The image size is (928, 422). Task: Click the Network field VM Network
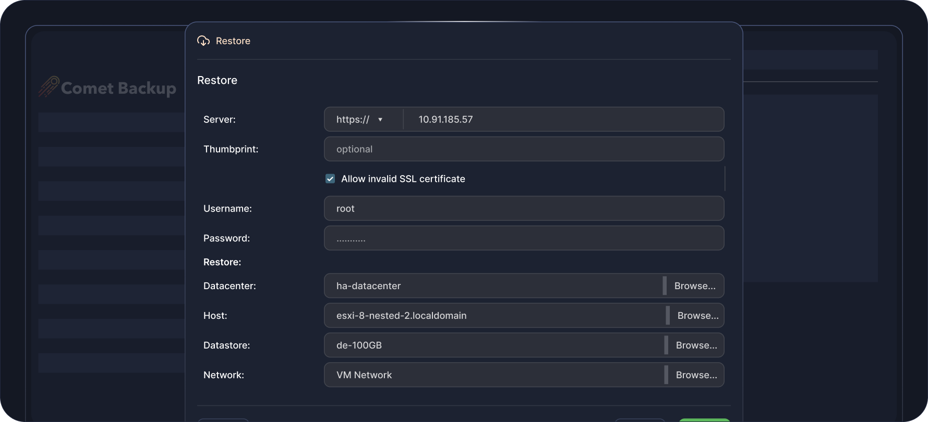493,375
